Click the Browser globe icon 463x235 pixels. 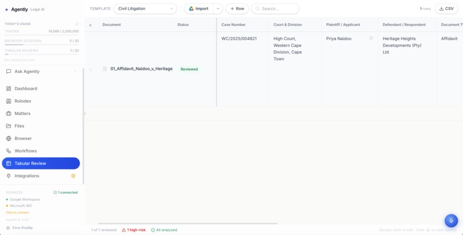[9, 138]
